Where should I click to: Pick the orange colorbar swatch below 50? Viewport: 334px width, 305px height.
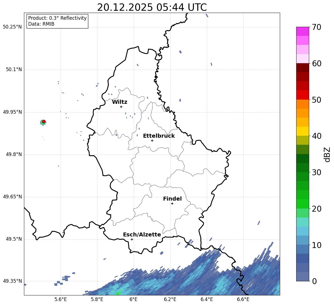click(302, 104)
